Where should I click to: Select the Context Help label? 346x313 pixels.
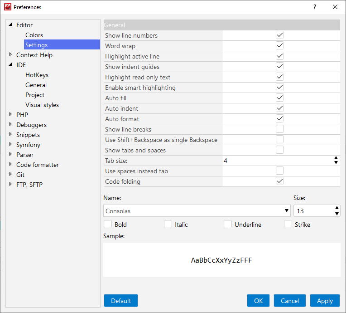34,55
